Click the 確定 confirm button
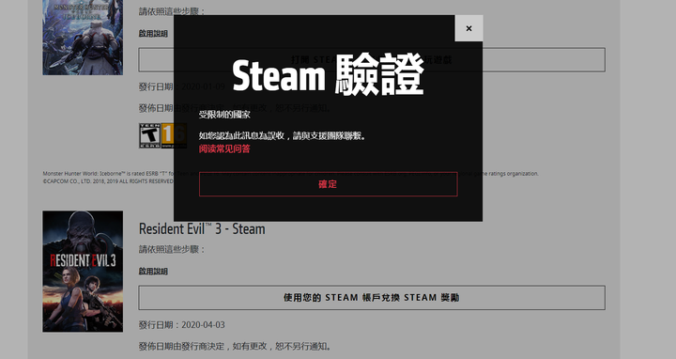The height and width of the screenshot is (359, 676). [328, 184]
